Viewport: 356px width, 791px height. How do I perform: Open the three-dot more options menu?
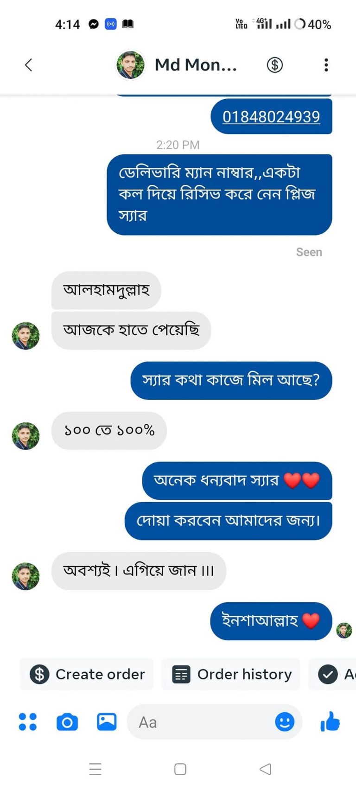pos(326,65)
